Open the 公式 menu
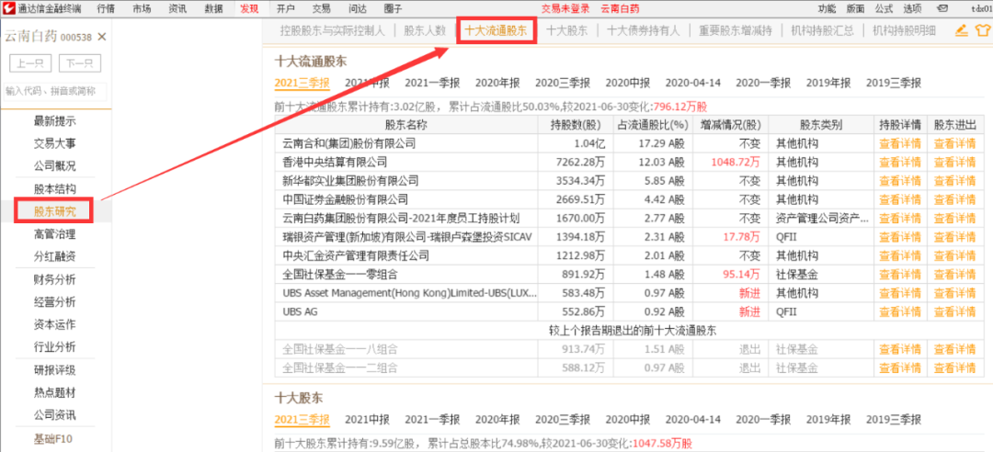Screen dimensions: 993x452 [885, 8]
